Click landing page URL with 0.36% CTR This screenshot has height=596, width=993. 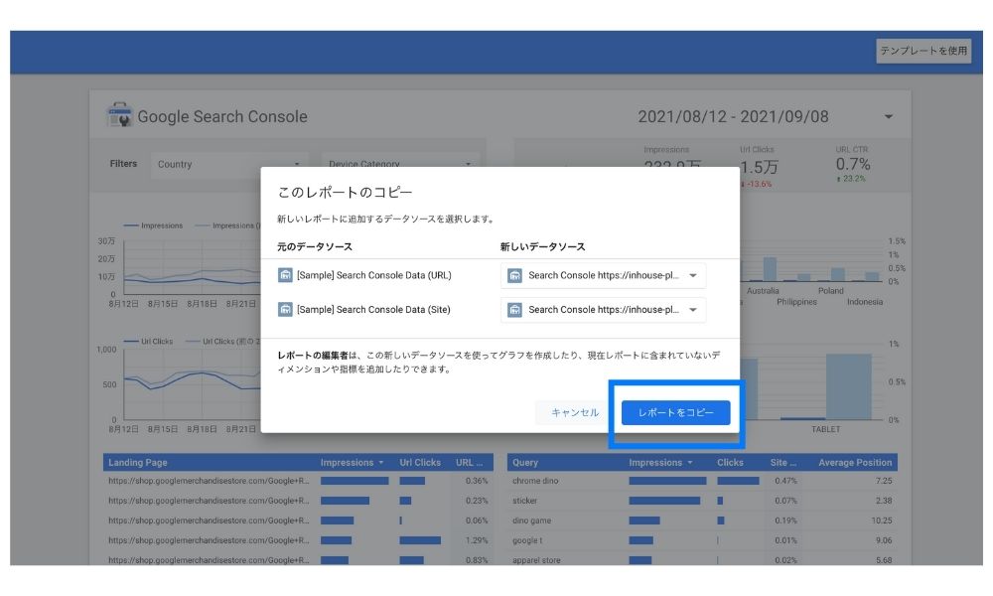[209, 481]
